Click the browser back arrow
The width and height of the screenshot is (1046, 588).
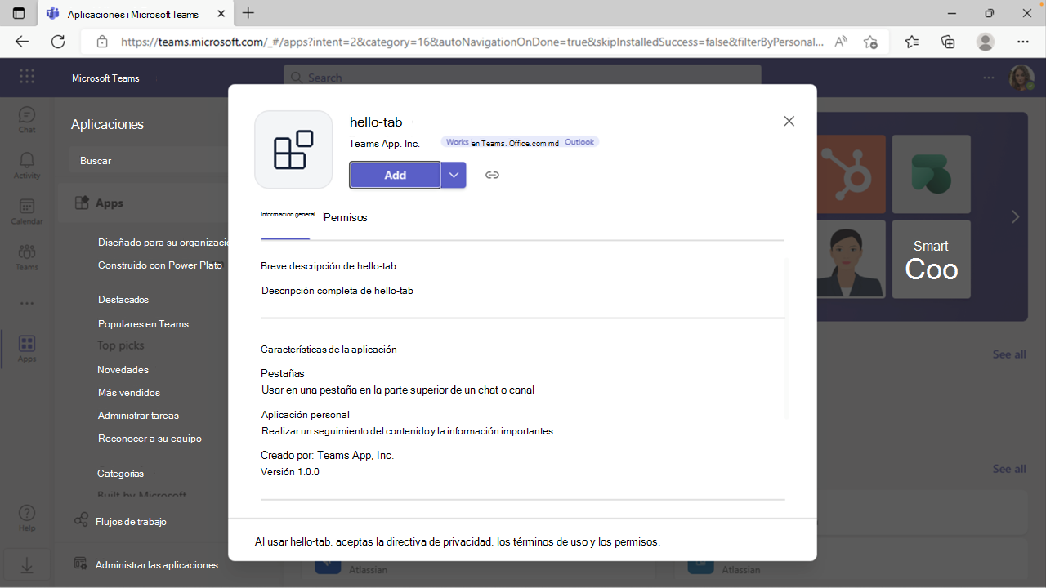click(22, 42)
